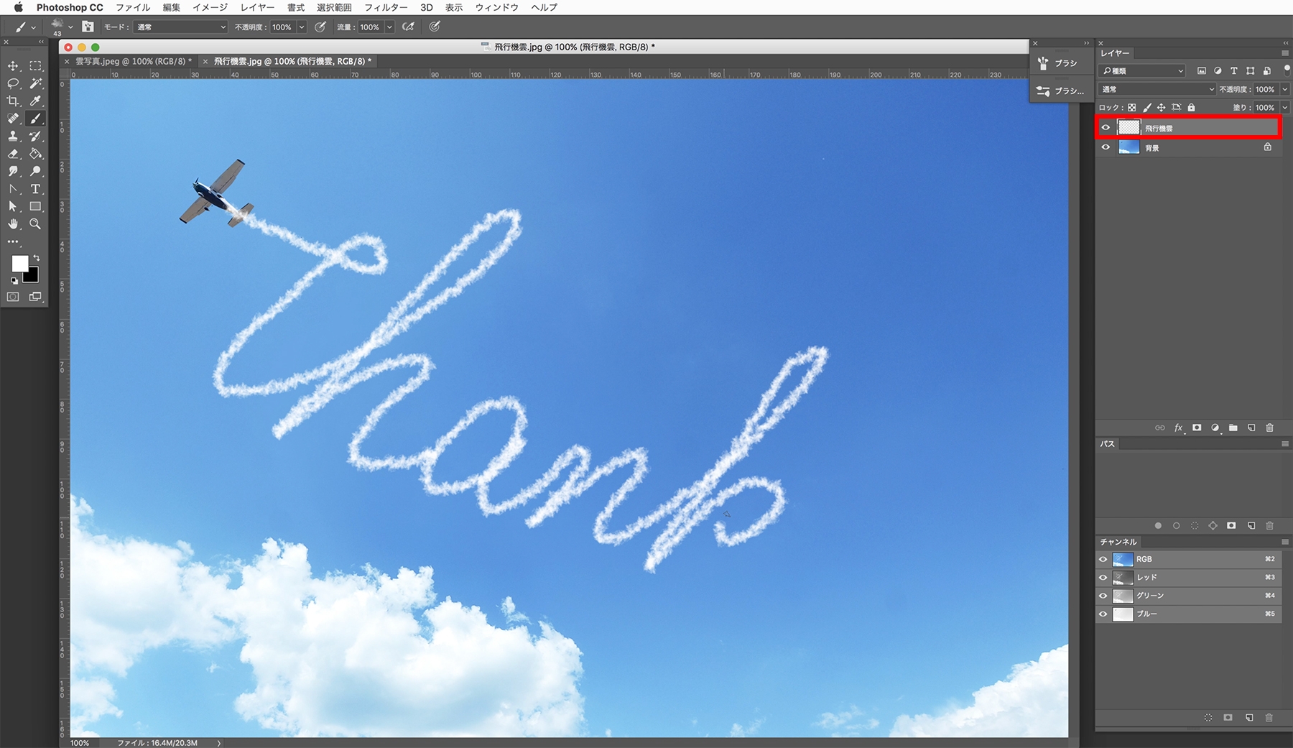Image resolution: width=1293 pixels, height=748 pixels.
Task: Select the Horizontal Type tool
Action: point(35,189)
